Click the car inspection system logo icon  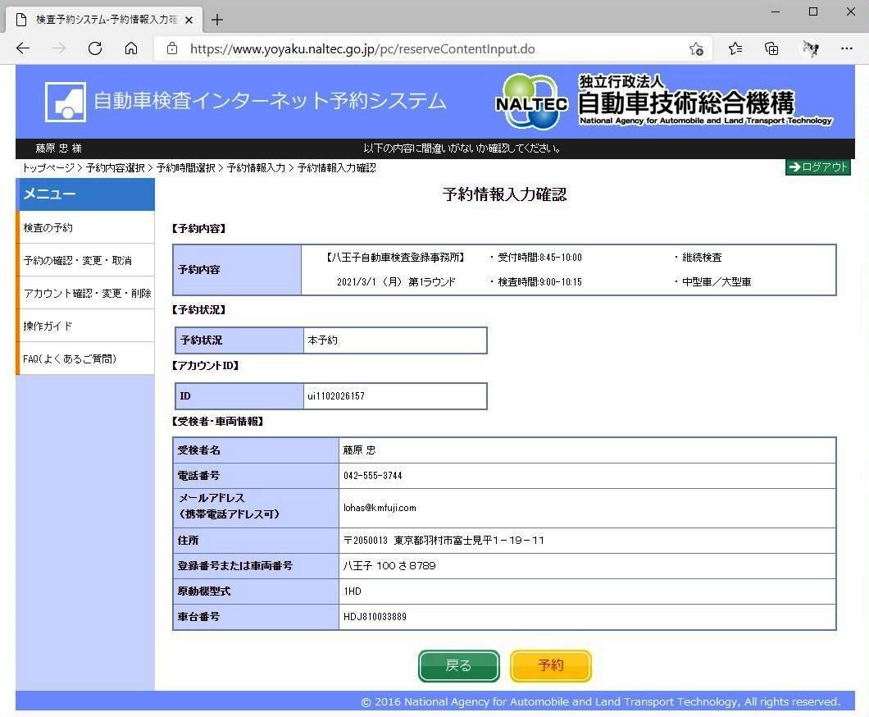(66, 102)
